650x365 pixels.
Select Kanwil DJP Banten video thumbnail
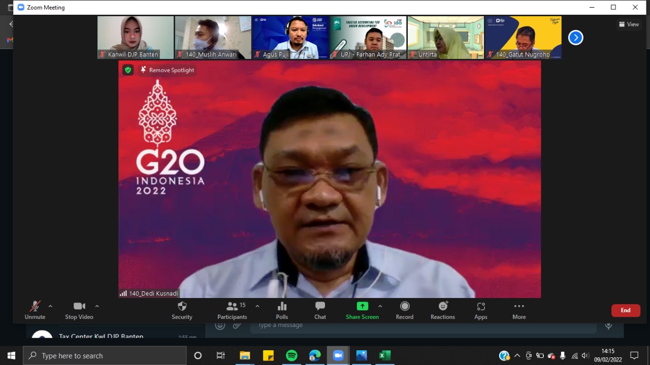[x=136, y=37]
